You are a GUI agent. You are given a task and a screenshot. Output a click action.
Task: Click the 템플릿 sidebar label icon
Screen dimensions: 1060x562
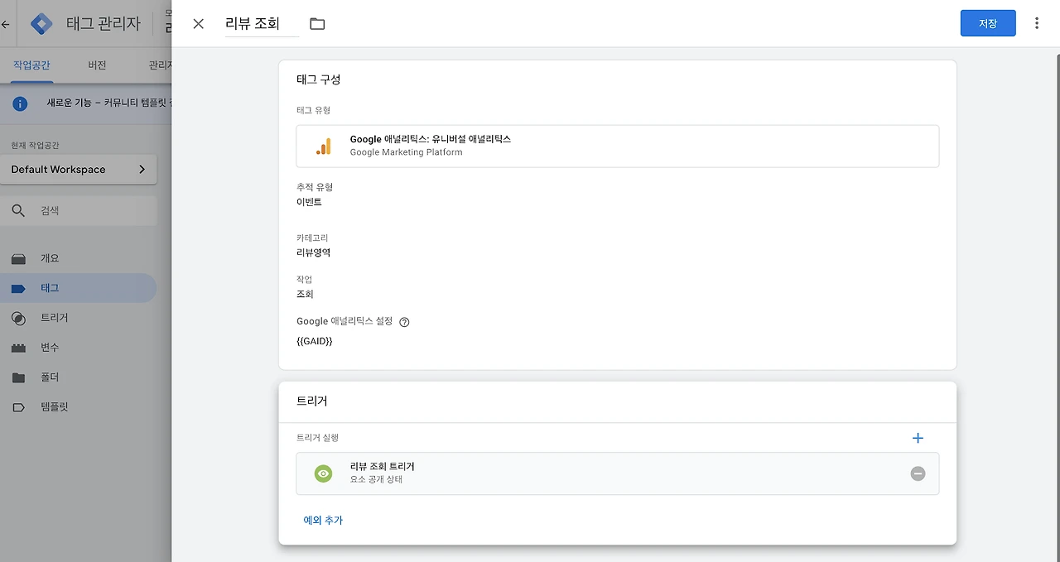(18, 407)
